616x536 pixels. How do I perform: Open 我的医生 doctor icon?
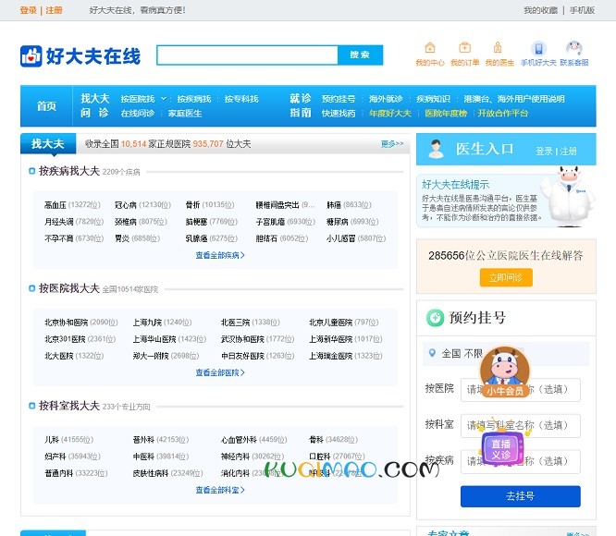point(498,48)
